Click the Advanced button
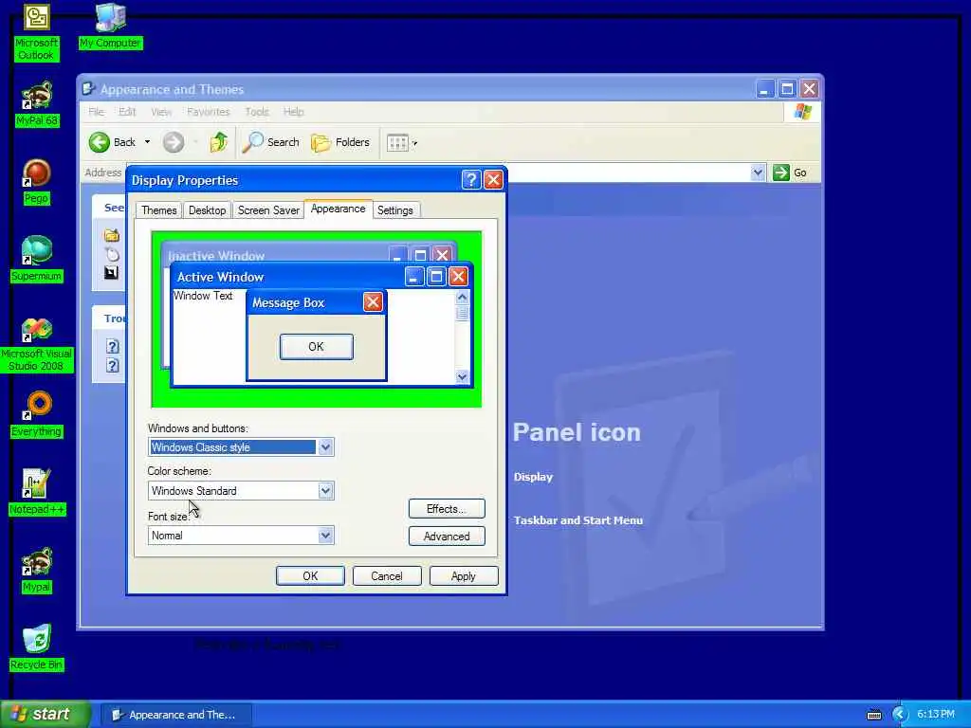Viewport: 971px width, 728px height. (x=447, y=537)
